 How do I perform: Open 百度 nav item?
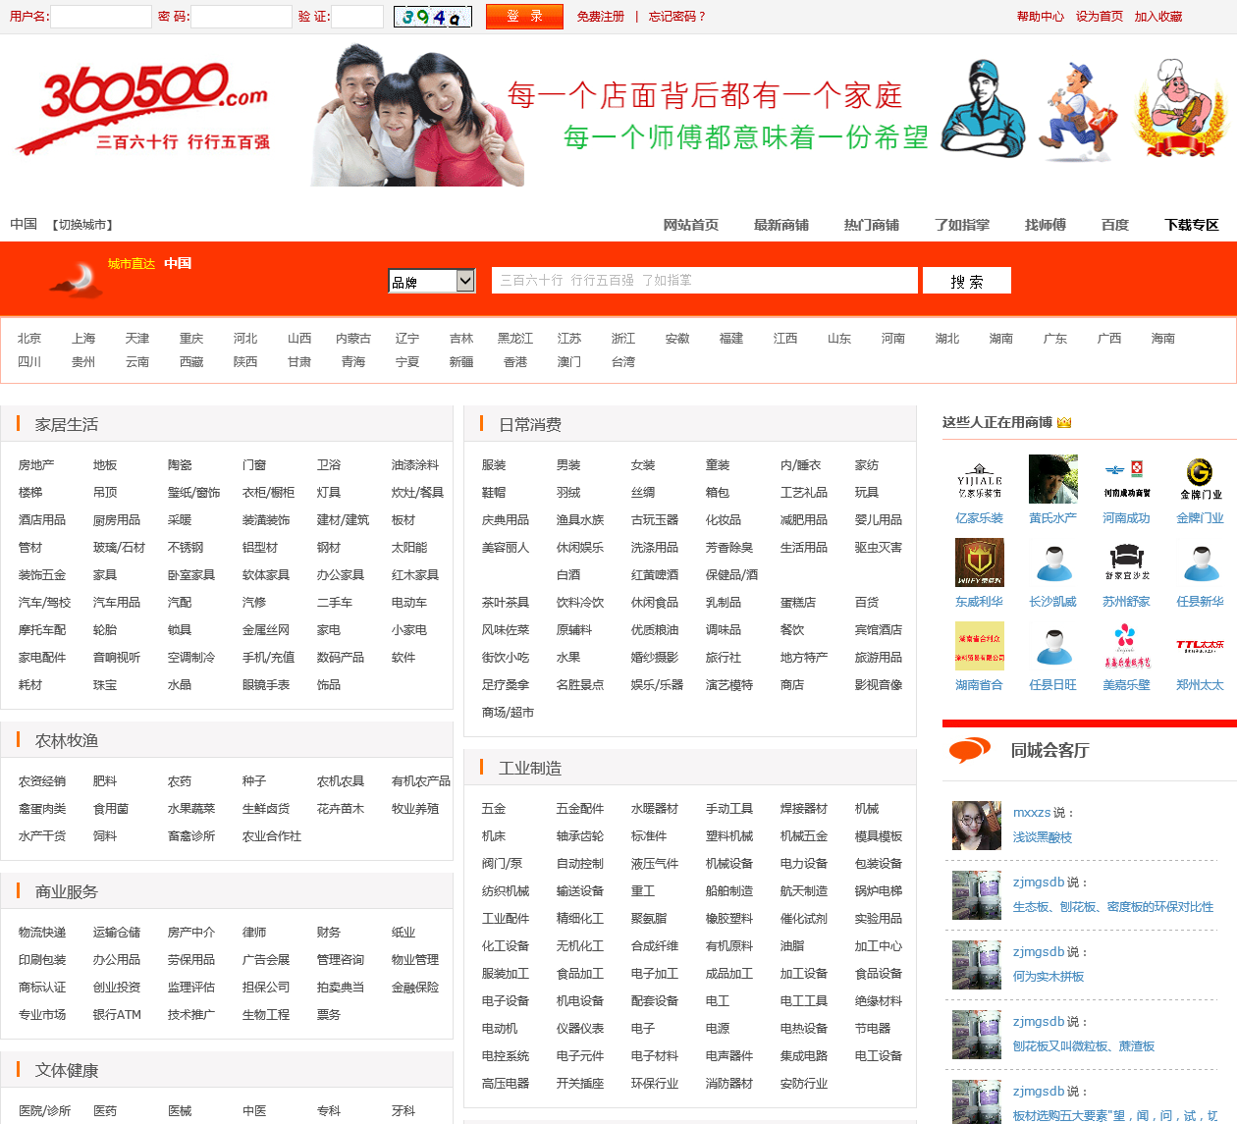1114,225
